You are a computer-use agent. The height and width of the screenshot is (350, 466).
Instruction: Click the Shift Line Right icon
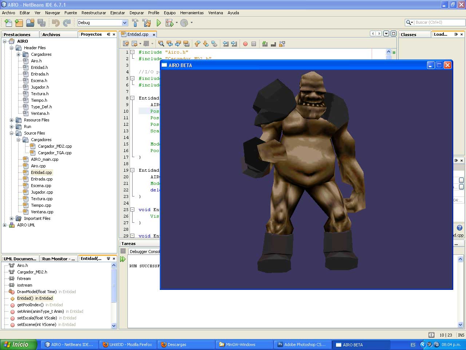(234, 44)
